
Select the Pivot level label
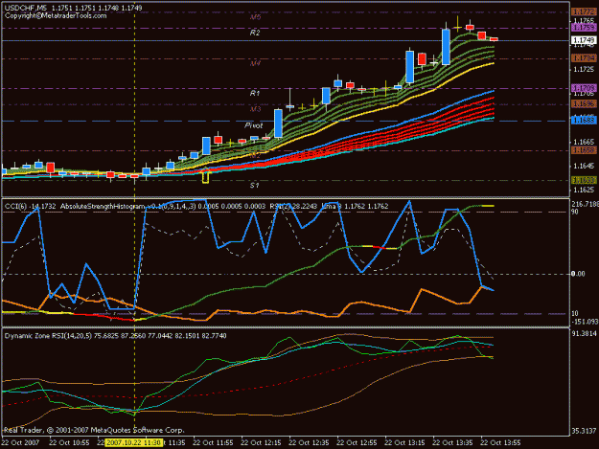click(x=254, y=125)
